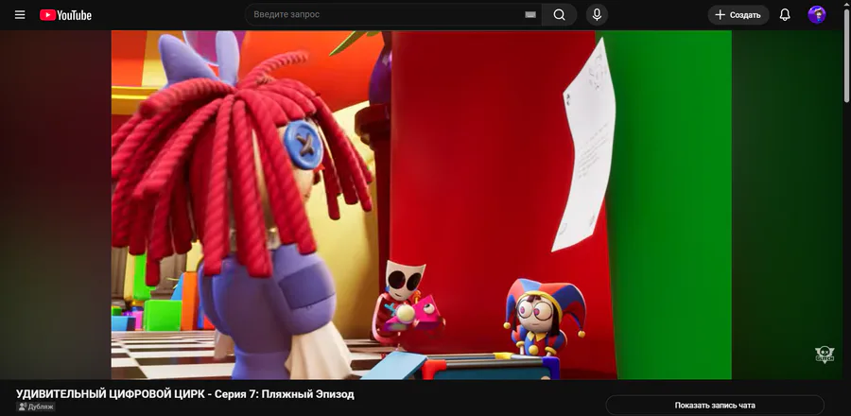Viewport: 851px width, 416px height.
Task: Open the 'Создать' create button
Action: (x=738, y=15)
